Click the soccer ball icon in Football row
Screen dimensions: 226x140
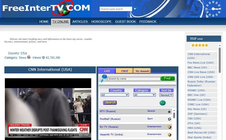pos(169,119)
